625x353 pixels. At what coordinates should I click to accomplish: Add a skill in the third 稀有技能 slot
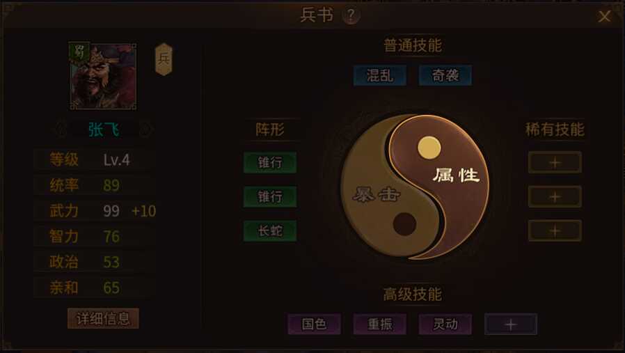click(555, 230)
